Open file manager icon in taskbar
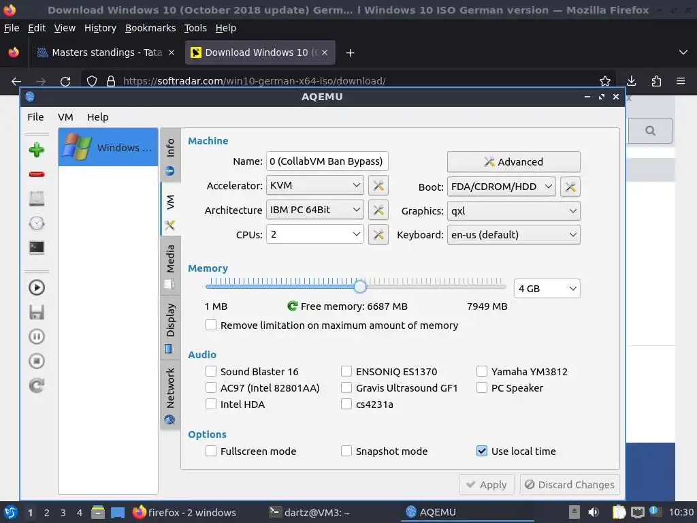This screenshot has height=523, width=697. point(98,512)
